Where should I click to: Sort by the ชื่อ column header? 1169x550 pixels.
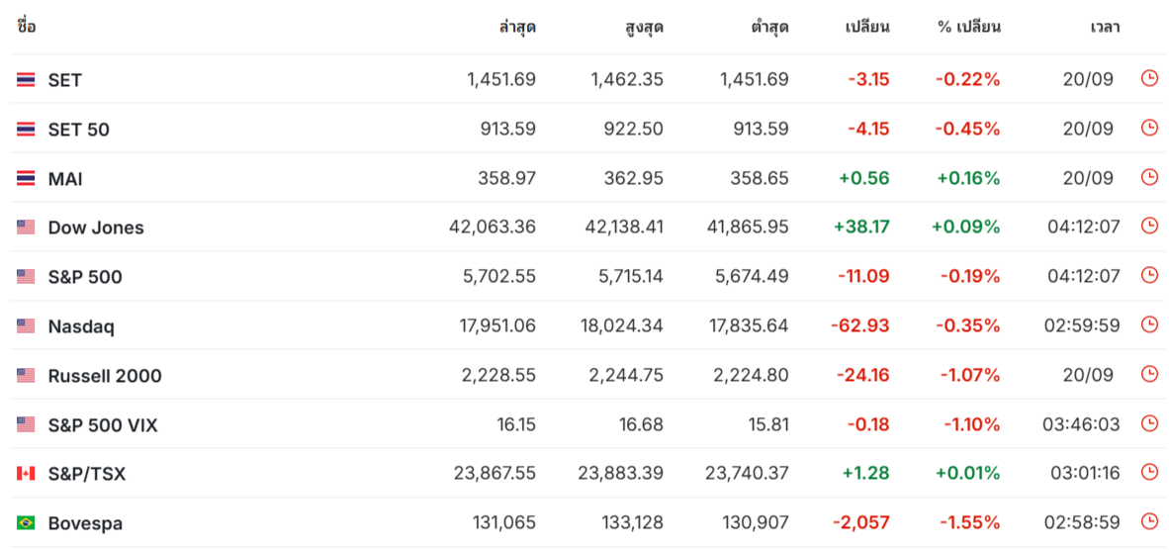click(26, 27)
